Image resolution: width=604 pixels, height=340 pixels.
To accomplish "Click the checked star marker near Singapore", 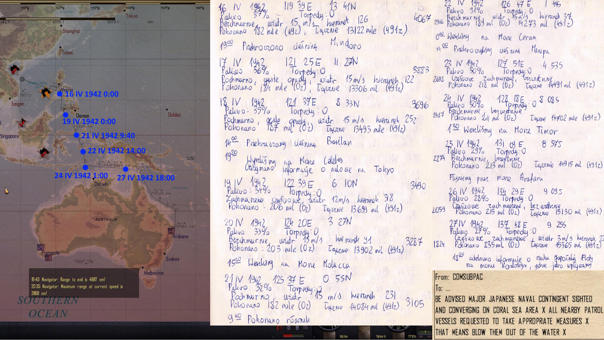I will (x=22, y=123).
